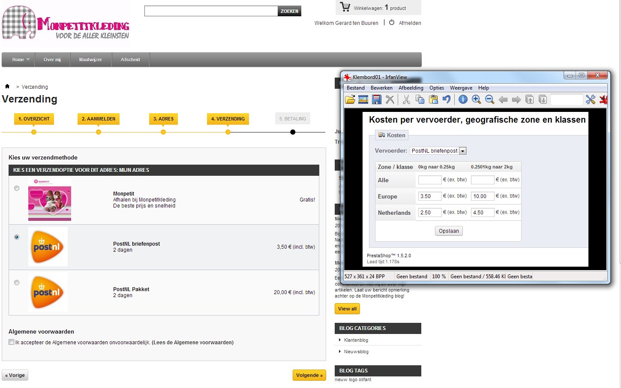Click the next page icon in IrfanView toolbar
The width and height of the screenshot is (621, 388).
[543, 99]
